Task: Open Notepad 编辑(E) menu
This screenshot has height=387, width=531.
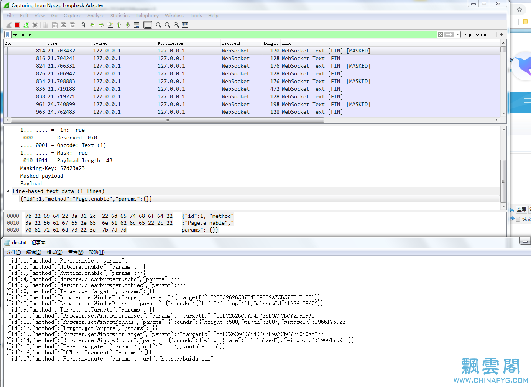Action: point(34,252)
